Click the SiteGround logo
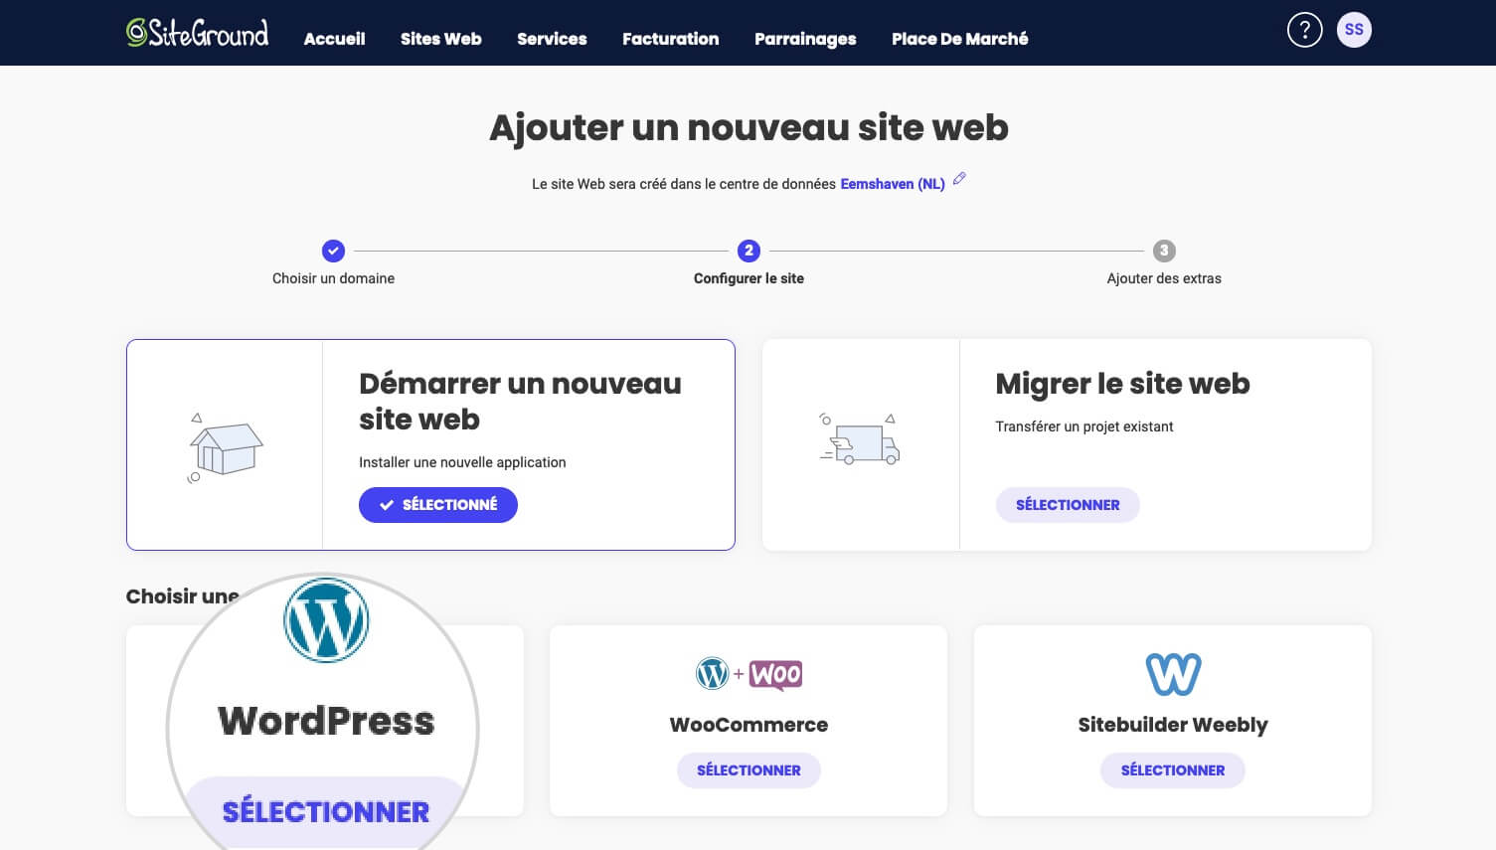 197,33
